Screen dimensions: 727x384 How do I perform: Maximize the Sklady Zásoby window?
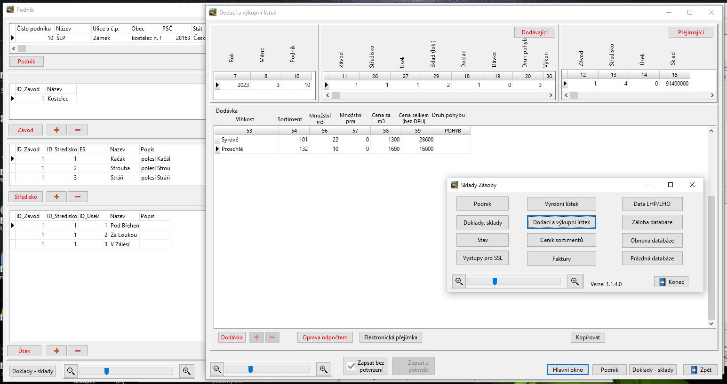tap(671, 185)
